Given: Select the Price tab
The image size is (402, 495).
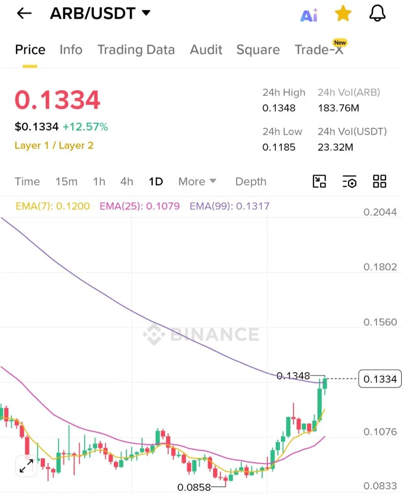Looking at the screenshot, I should click(x=30, y=49).
